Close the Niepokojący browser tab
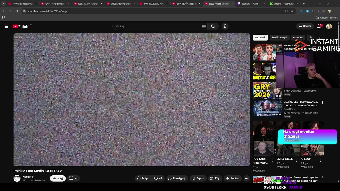340x191 pixels. 36,4
